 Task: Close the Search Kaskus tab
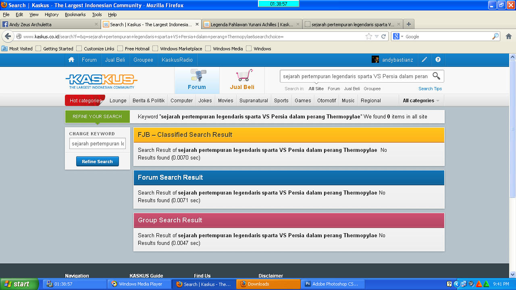point(197,24)
